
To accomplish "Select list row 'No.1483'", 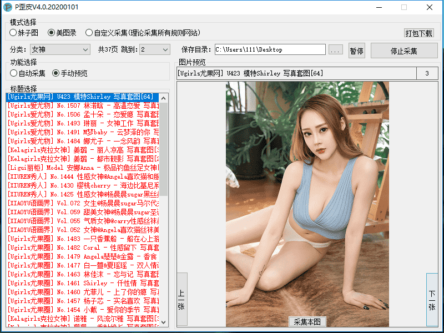I will [x=82, y=239].
